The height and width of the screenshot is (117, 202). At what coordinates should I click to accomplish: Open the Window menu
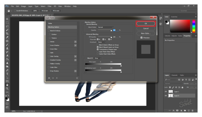click(x=67, y=6)
